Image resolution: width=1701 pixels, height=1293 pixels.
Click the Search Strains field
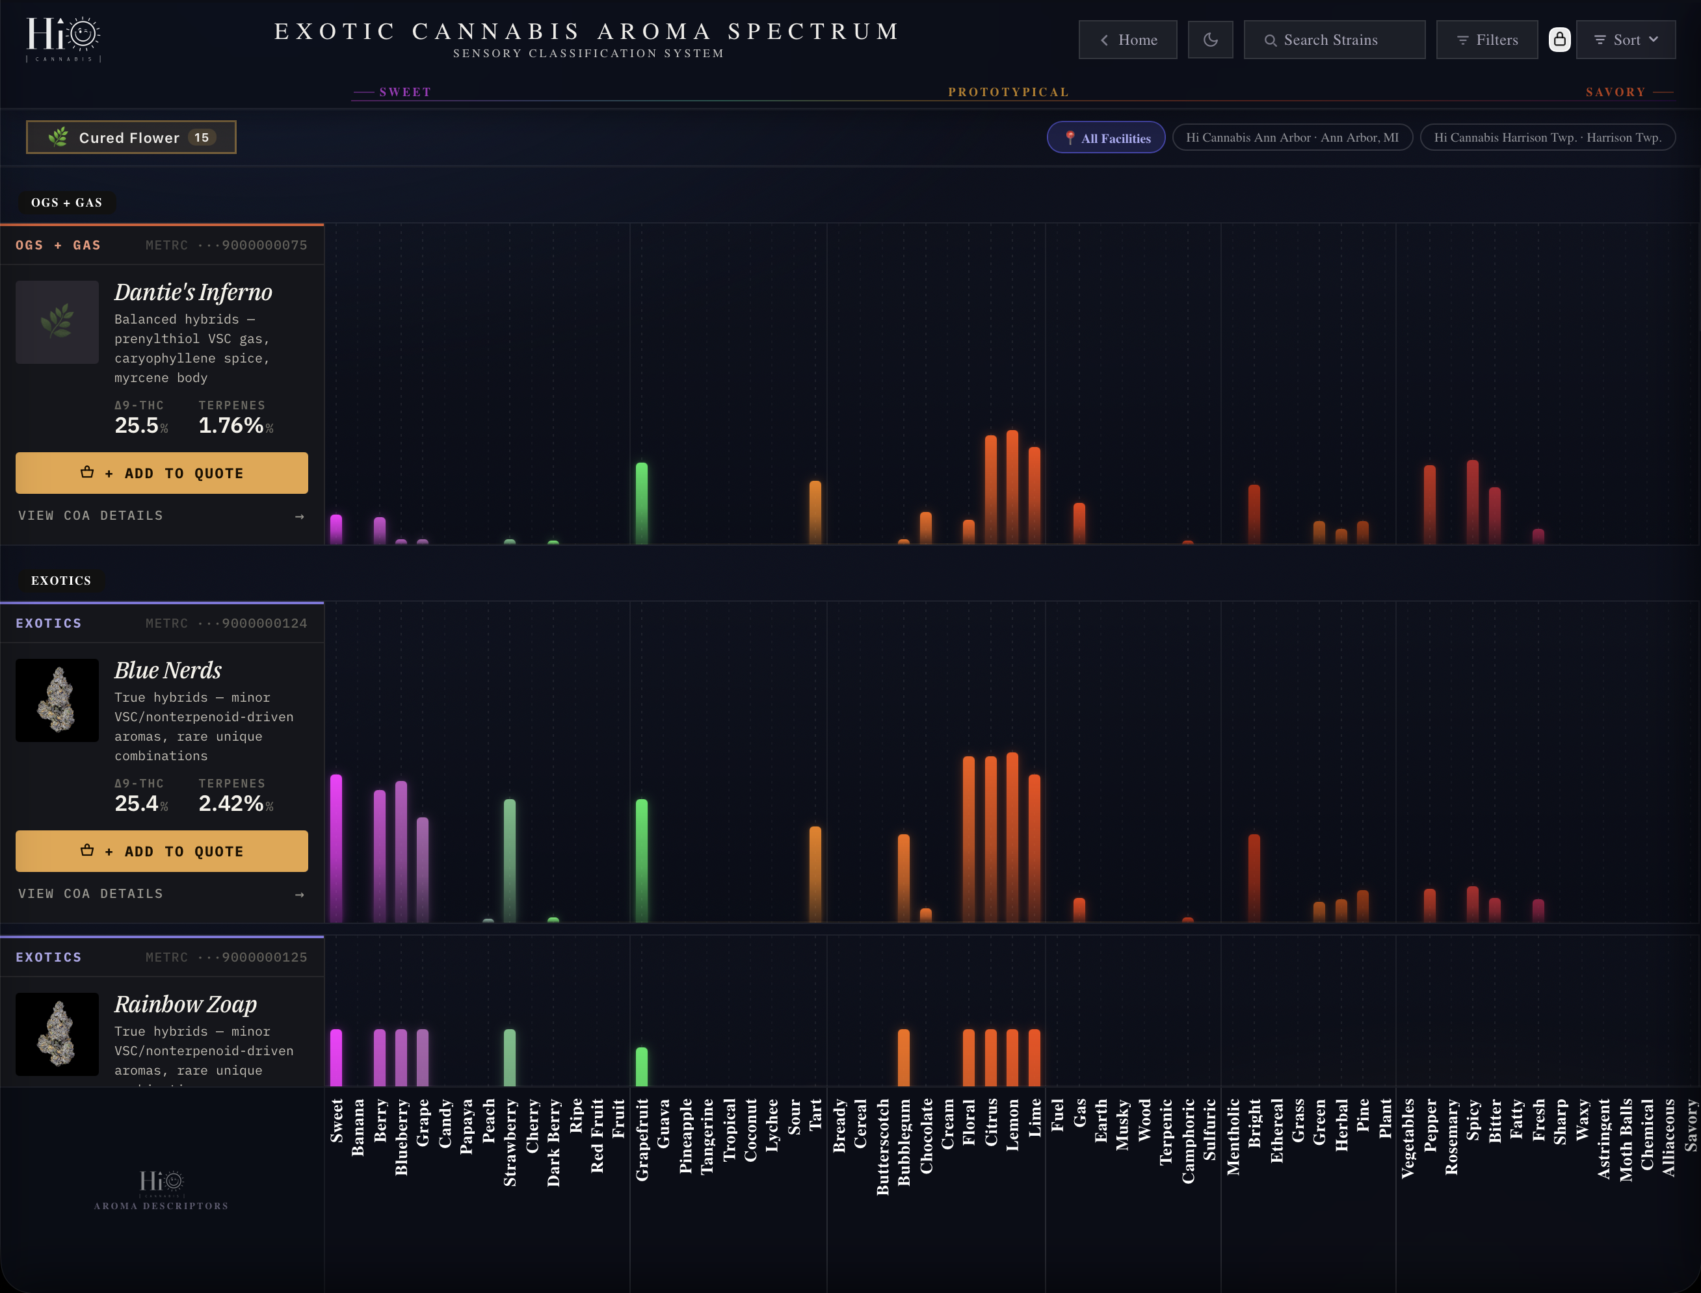tap(1334, 40)
